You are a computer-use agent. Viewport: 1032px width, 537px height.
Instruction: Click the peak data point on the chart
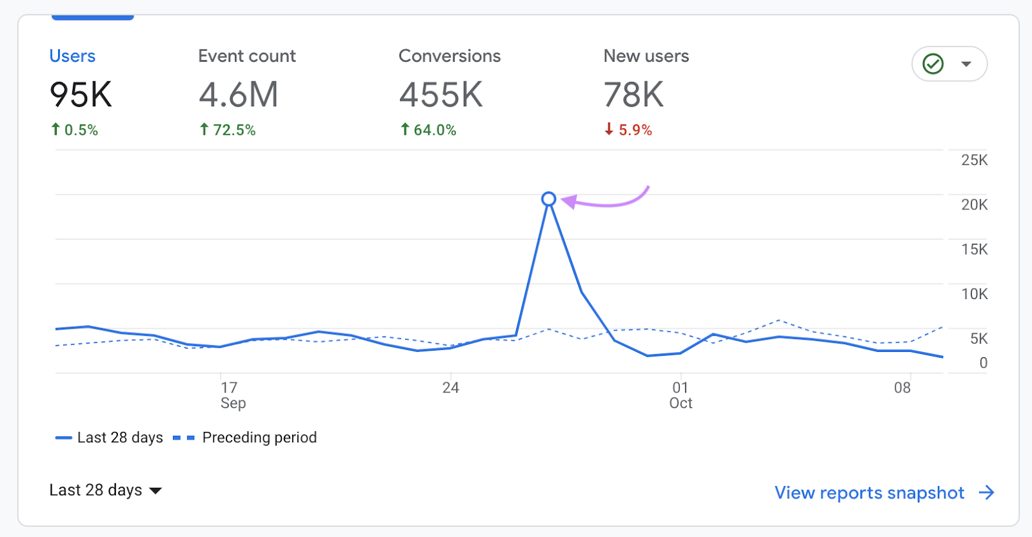click(549, 199)
